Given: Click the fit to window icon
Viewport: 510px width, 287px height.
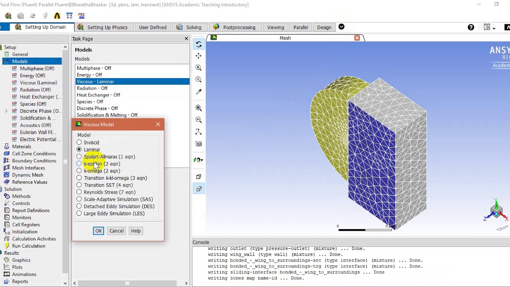Looking at the screenshot, I should click(198, 108).
